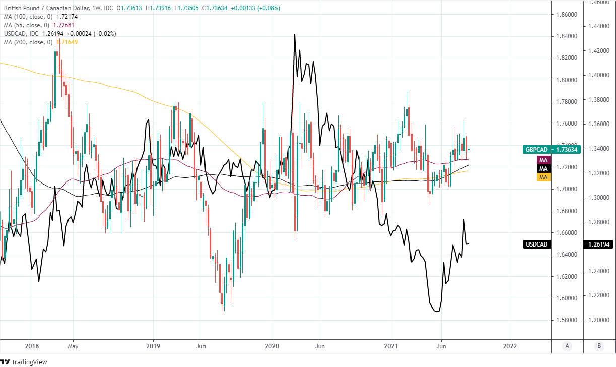Click the MA 200 value 1.71649
This screenshot has width=616, height=367.
pyautogui.click(x=66, y=42)
